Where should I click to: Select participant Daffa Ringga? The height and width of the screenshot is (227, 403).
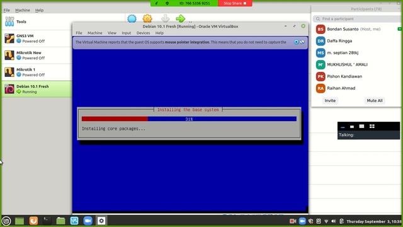(357, 41)
